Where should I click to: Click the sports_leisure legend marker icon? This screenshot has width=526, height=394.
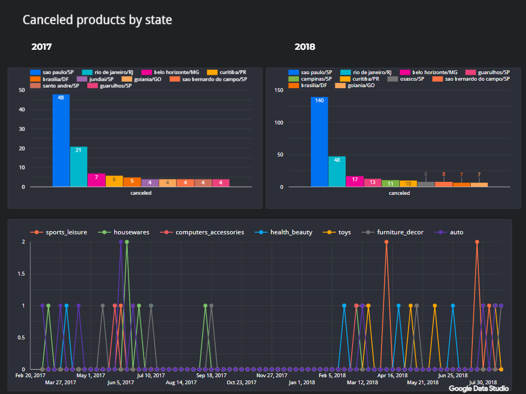[x=37, y=232]
